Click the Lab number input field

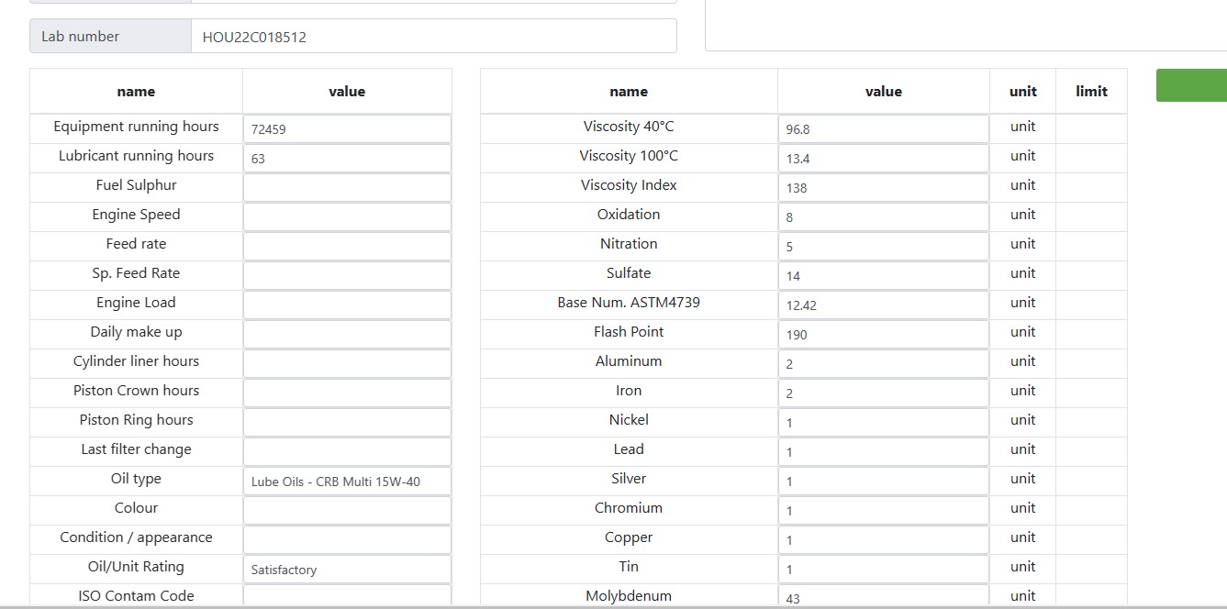click(x=433, y=37)
